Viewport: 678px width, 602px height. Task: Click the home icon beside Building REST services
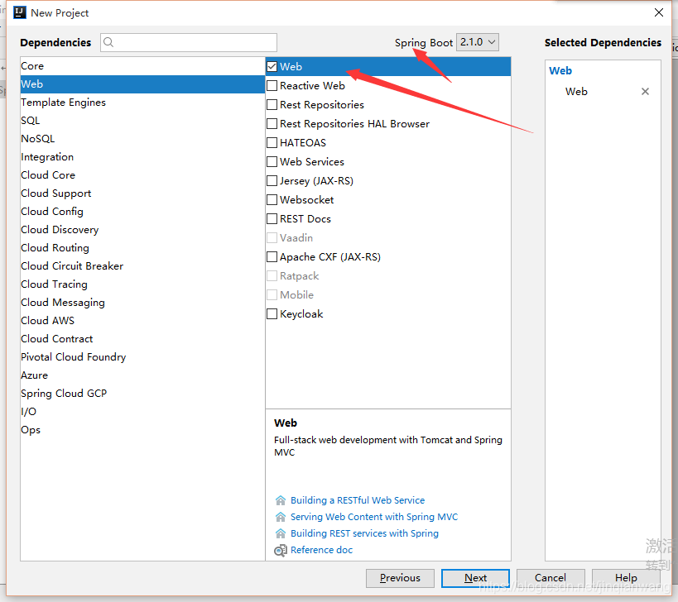[280, 533]
